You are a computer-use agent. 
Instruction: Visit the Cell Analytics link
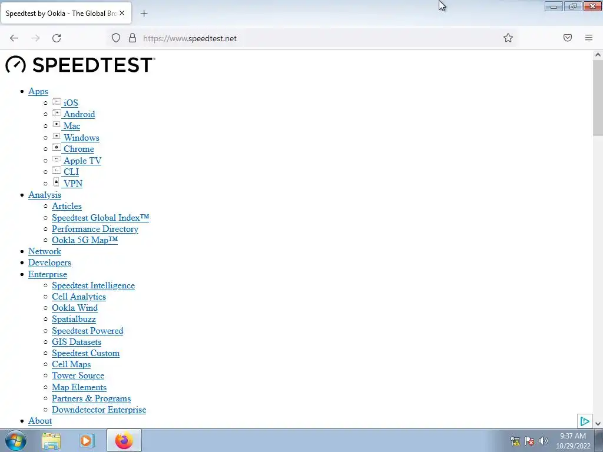[79, 297]
